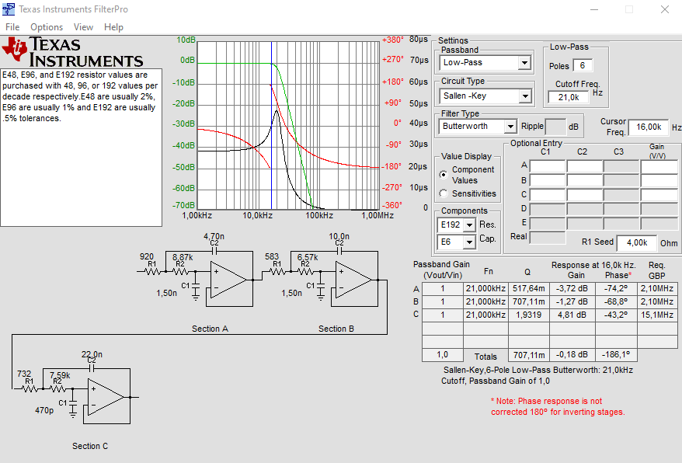Image resolution: width=682 pixels, height=463 pixels.
Task: Open the Options menu
Action: click(47, 27)
